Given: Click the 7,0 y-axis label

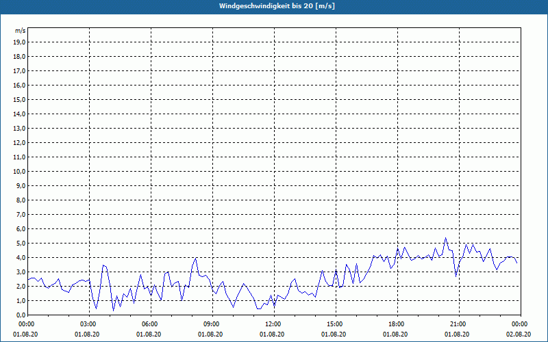Looking at the screenshot, I should [x=21, y=214].
